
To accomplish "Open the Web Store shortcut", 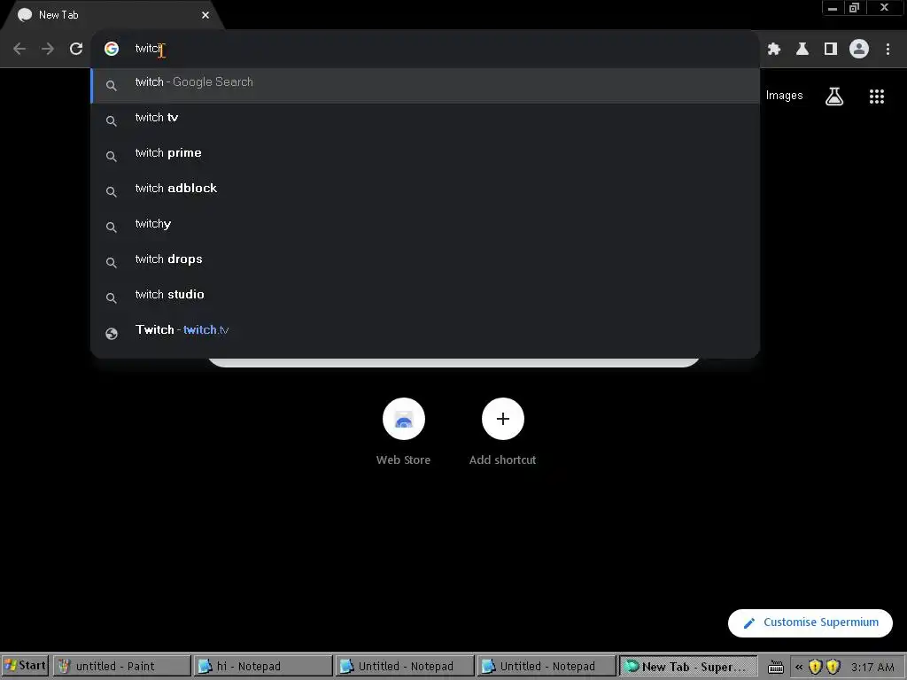I will pos(404,432).
